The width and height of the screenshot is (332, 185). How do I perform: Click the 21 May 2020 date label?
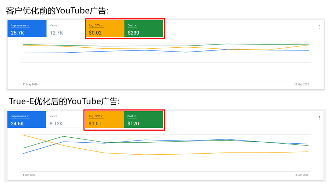[30, 84]
